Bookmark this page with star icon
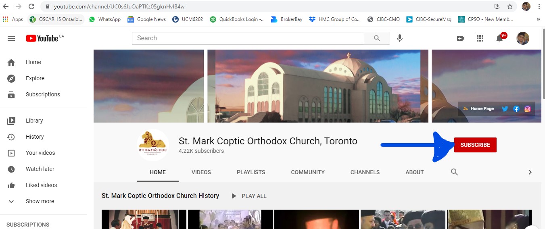The image size is (545, 229). pos(510,6)
